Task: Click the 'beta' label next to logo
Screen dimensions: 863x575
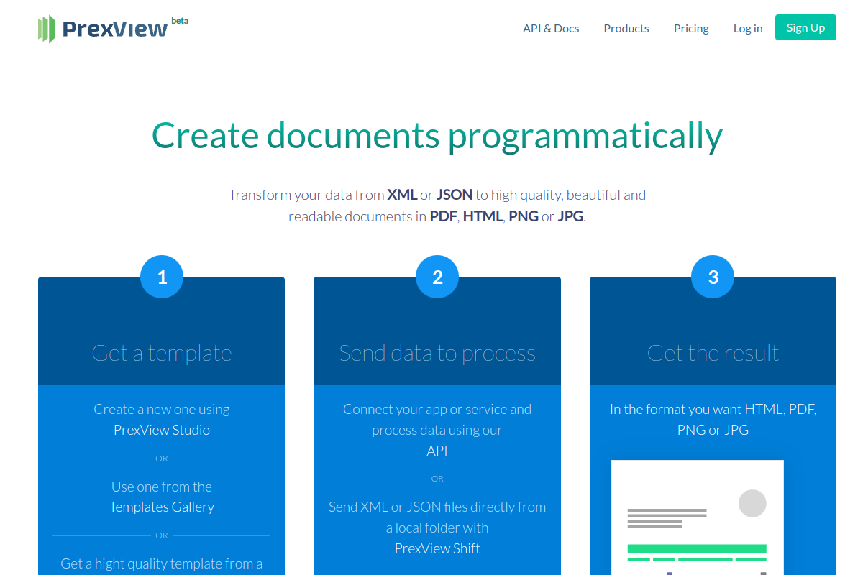Action: (x=180, y=21)
